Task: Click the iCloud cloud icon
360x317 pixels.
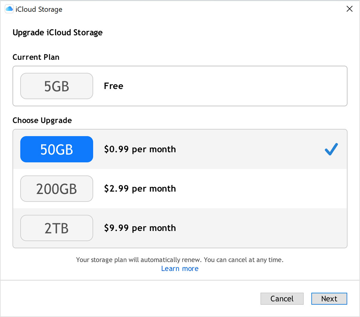Action: click(9, 9)
